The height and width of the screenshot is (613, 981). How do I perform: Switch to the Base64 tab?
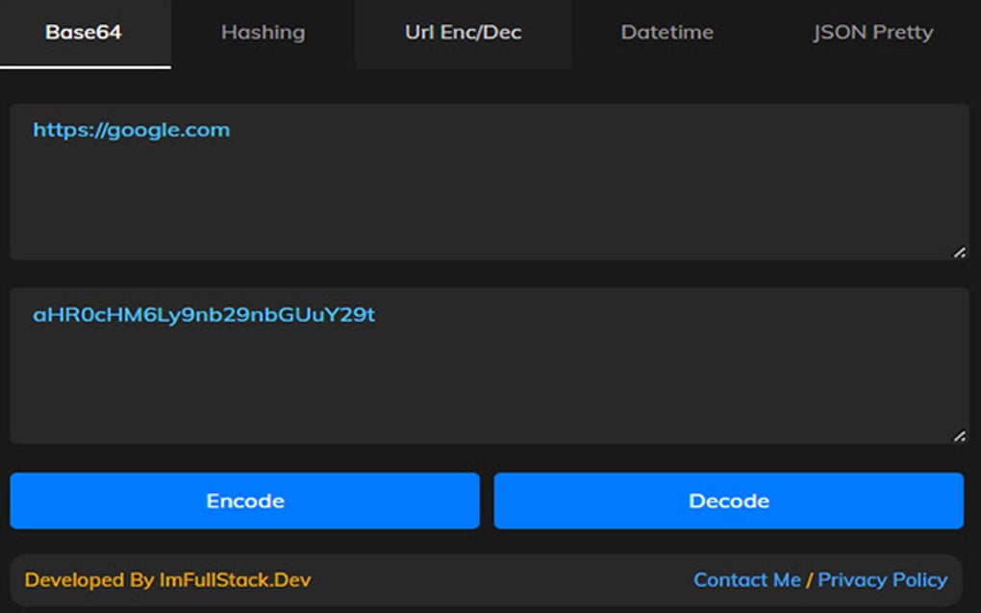click(84, 33)
